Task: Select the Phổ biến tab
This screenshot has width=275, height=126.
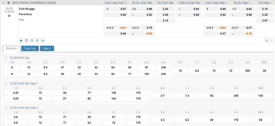Action: pos(11,48)
